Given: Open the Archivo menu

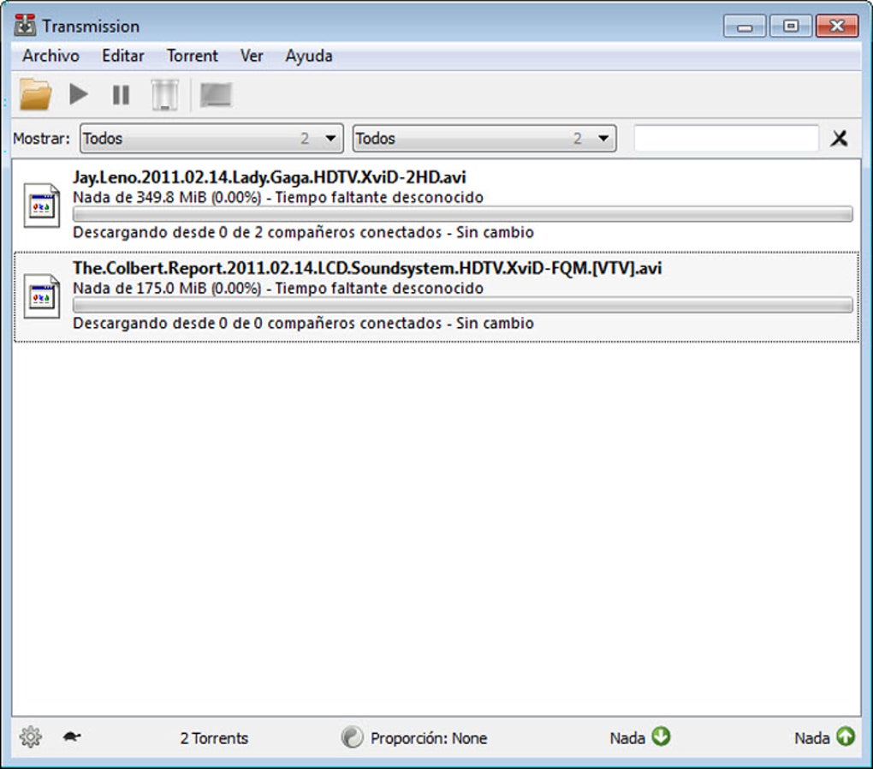Looking at the screenshot, I should click(x=50, y=56).
